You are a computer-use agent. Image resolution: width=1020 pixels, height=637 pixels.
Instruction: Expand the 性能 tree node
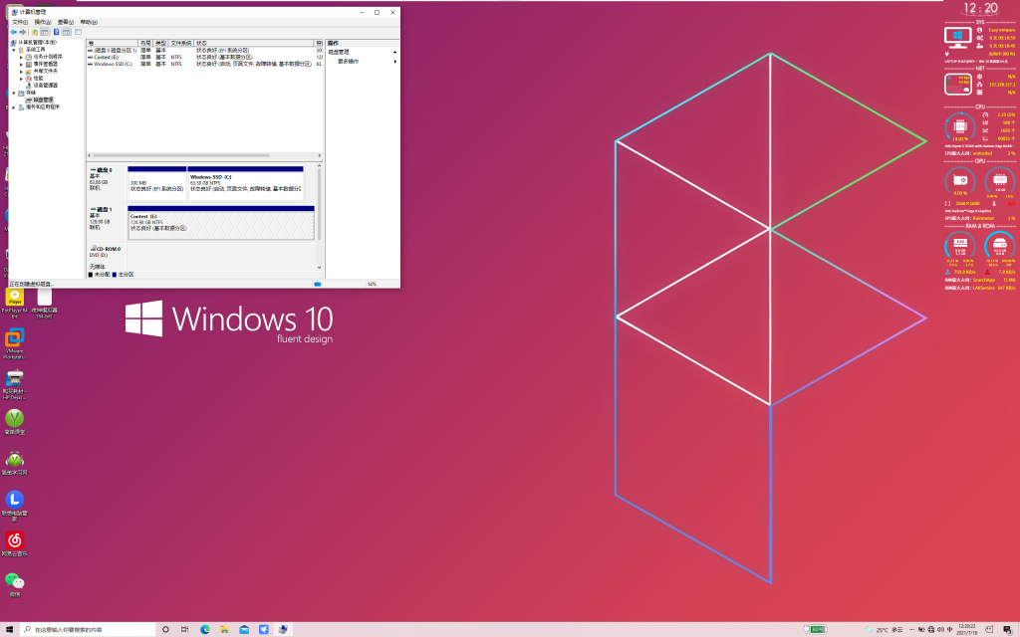(x=22, y=78)
